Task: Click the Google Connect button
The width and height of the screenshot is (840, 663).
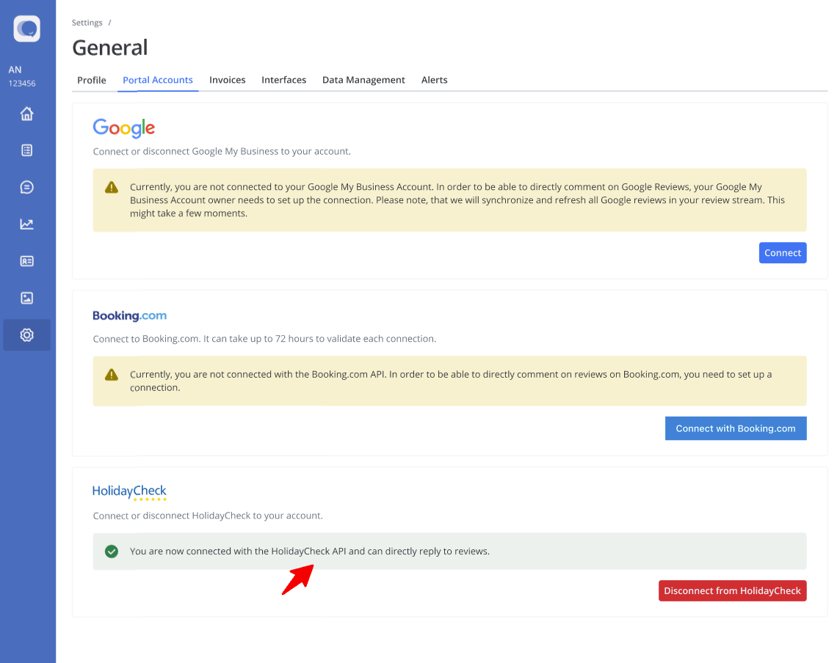Action: (x=783, y=252)
